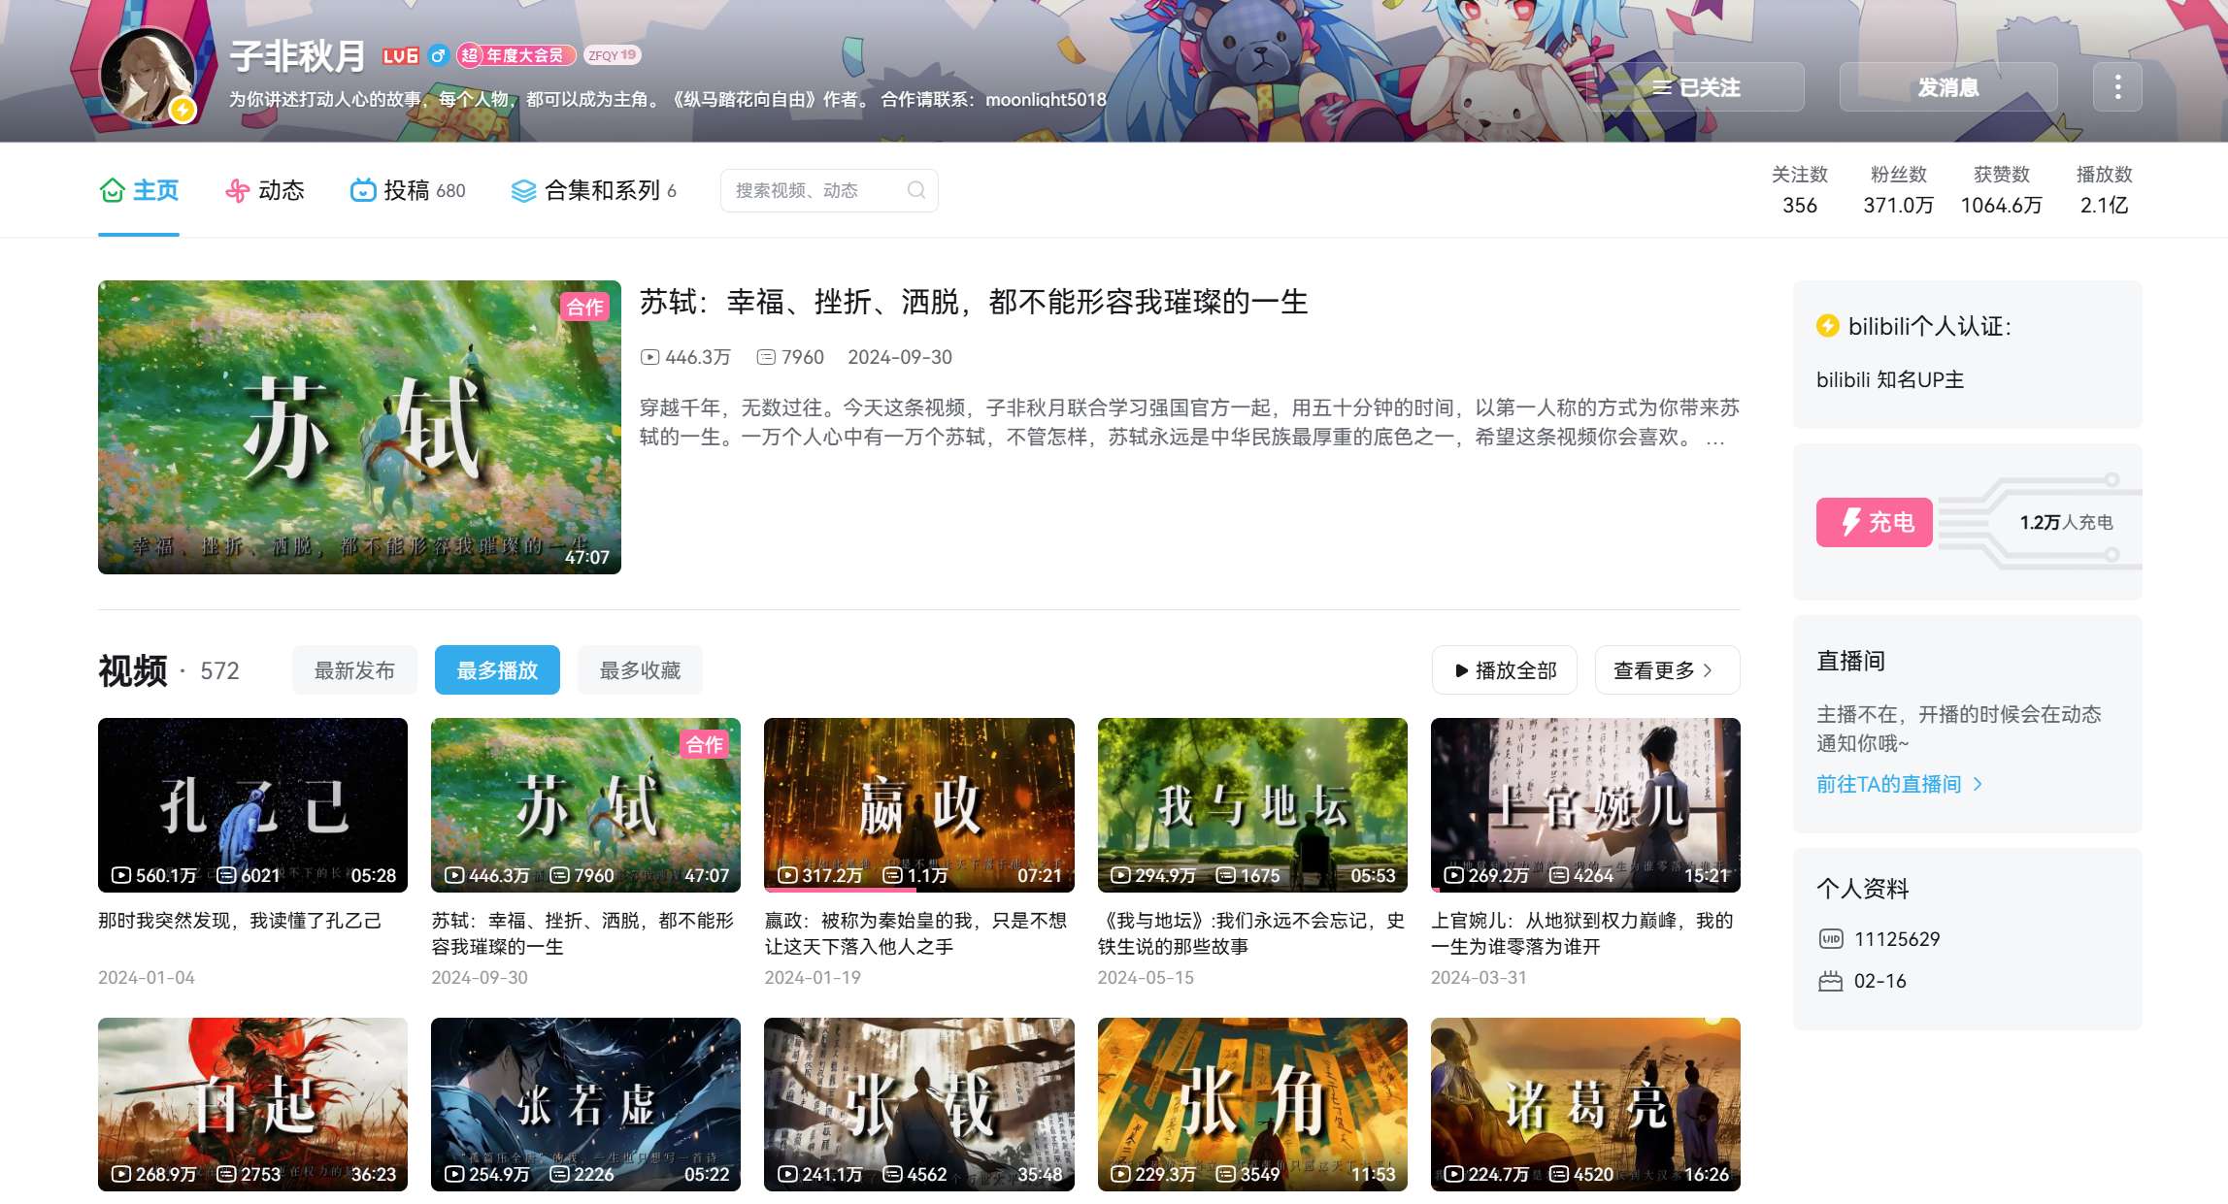Select the 最多收藏 sort filter

640,670
